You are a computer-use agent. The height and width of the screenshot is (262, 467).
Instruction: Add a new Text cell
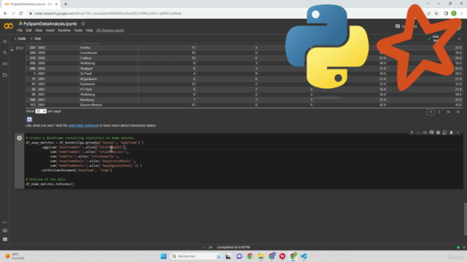36,39
